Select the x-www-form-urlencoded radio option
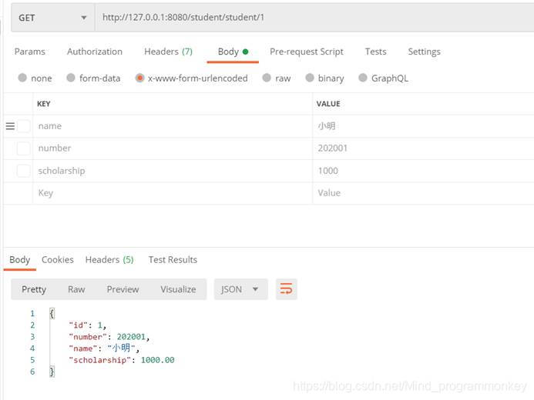The image size is (534, 400). coord(139,78)
